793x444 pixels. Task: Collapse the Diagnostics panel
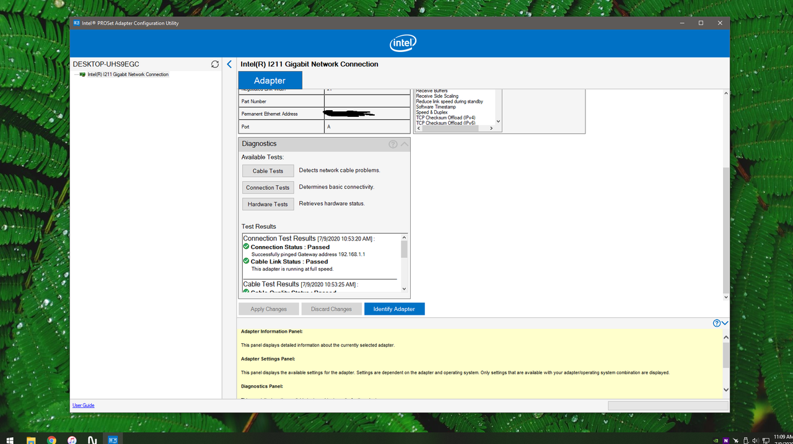coord(405,144)
